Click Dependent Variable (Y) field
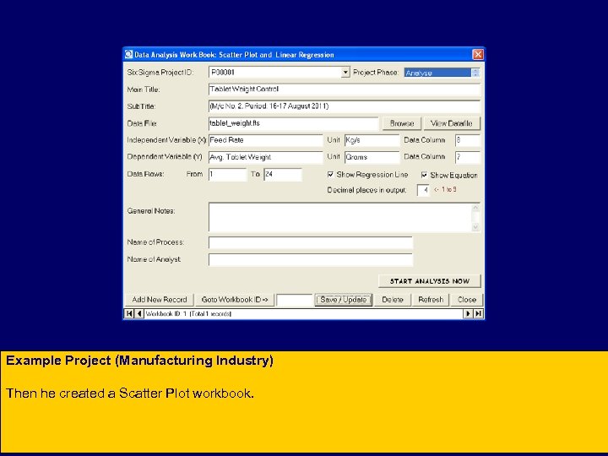Viewport: 608px width, 456px height. (265, 157)
